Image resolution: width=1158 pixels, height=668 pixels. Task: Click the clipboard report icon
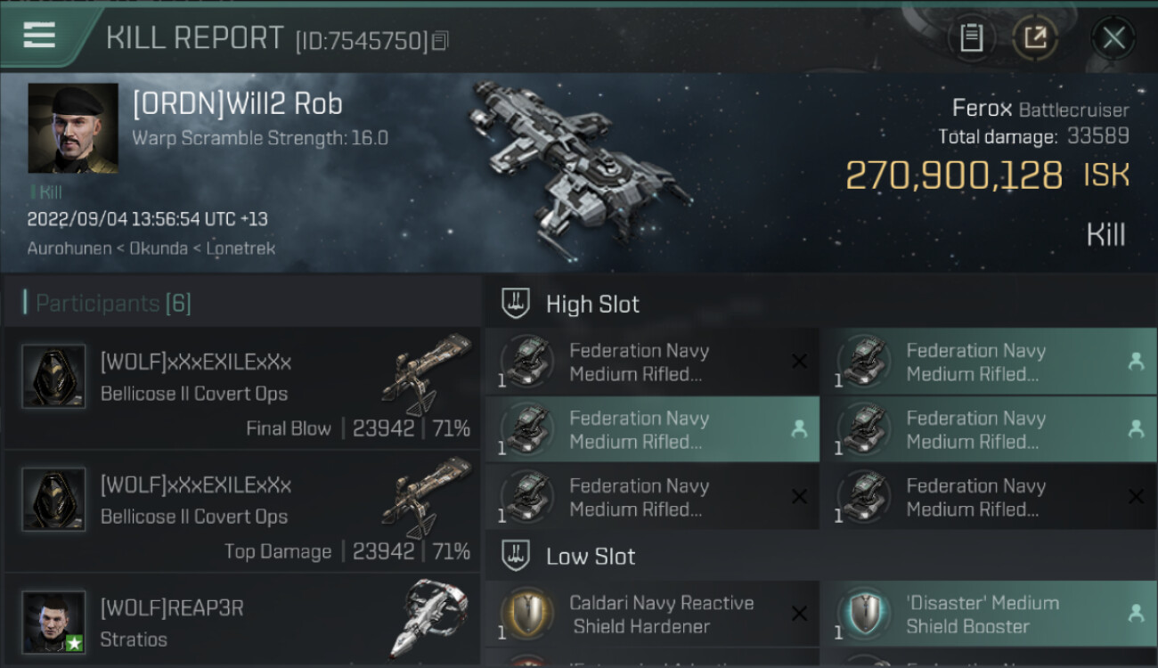click(x=971, y=38)
